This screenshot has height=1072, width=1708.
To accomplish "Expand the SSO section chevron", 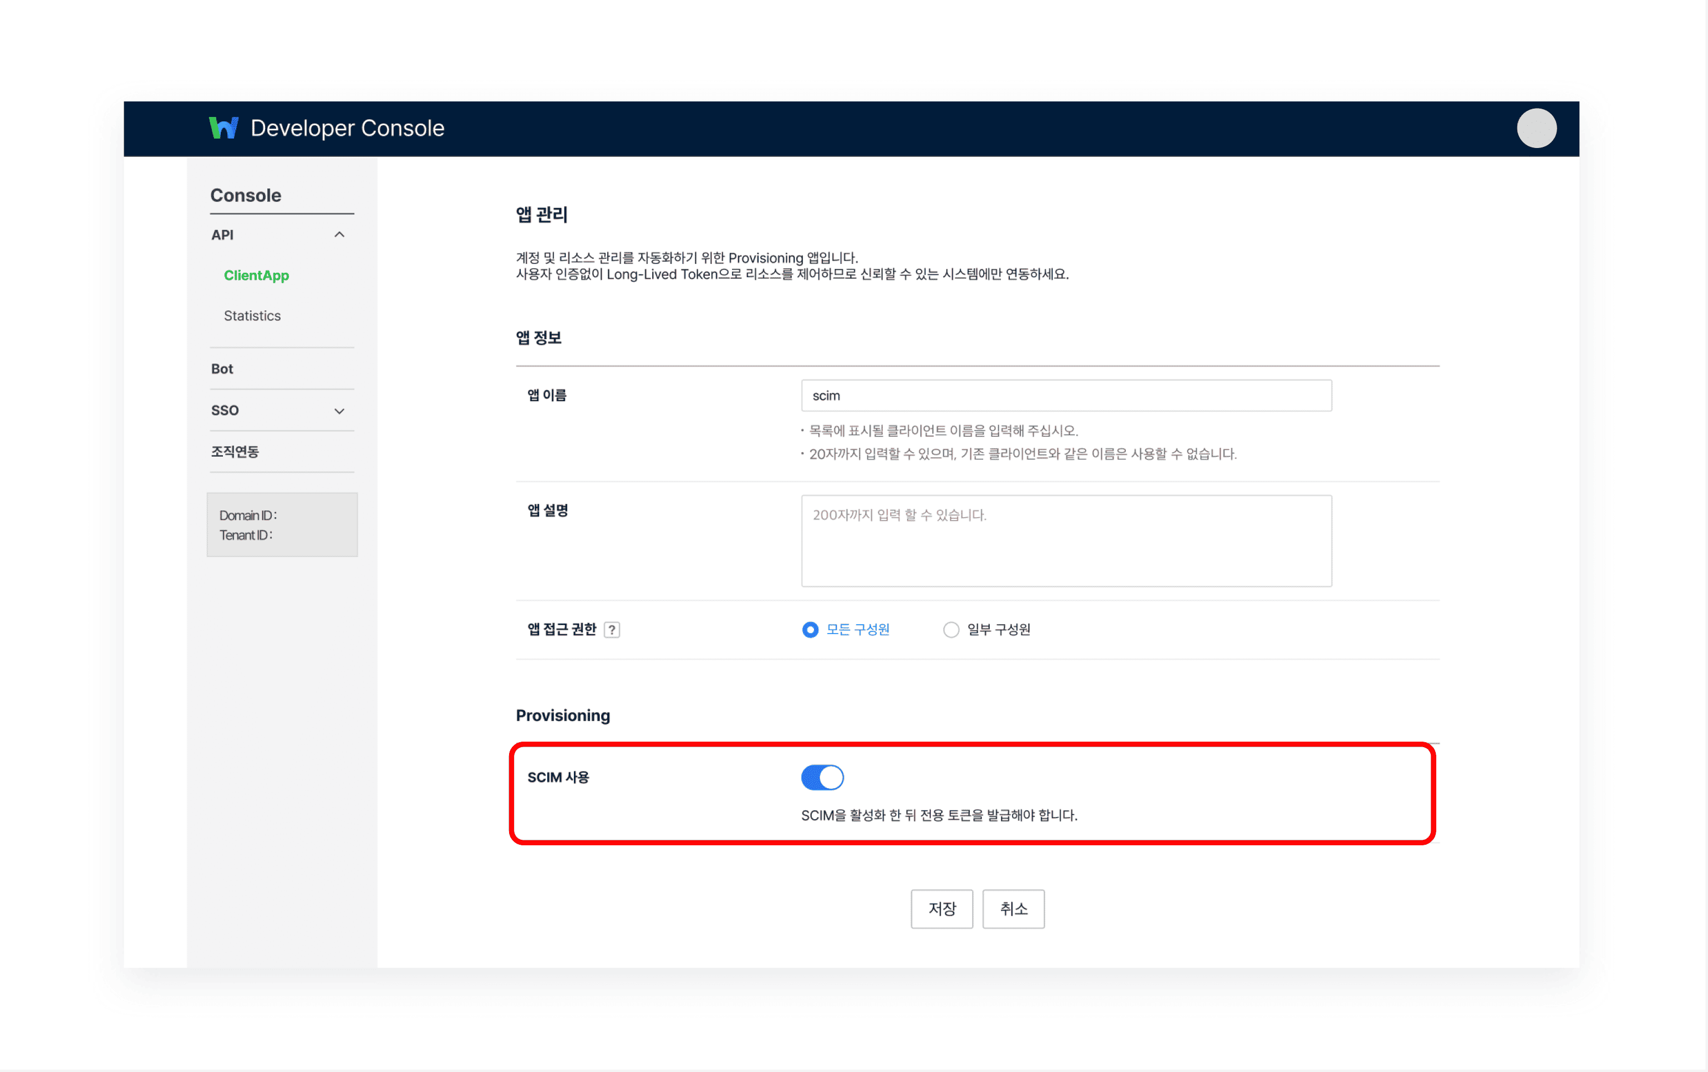I will [x=339, y=411].
